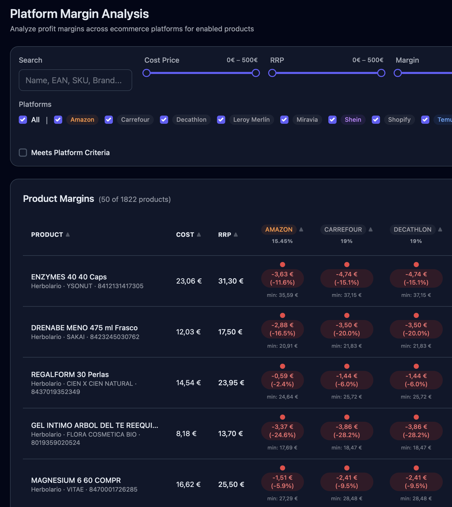Click the RRP column sort arrow
The height and width of the screenshot is (507, 452).
pyautogui.click(x=236, y=234)
